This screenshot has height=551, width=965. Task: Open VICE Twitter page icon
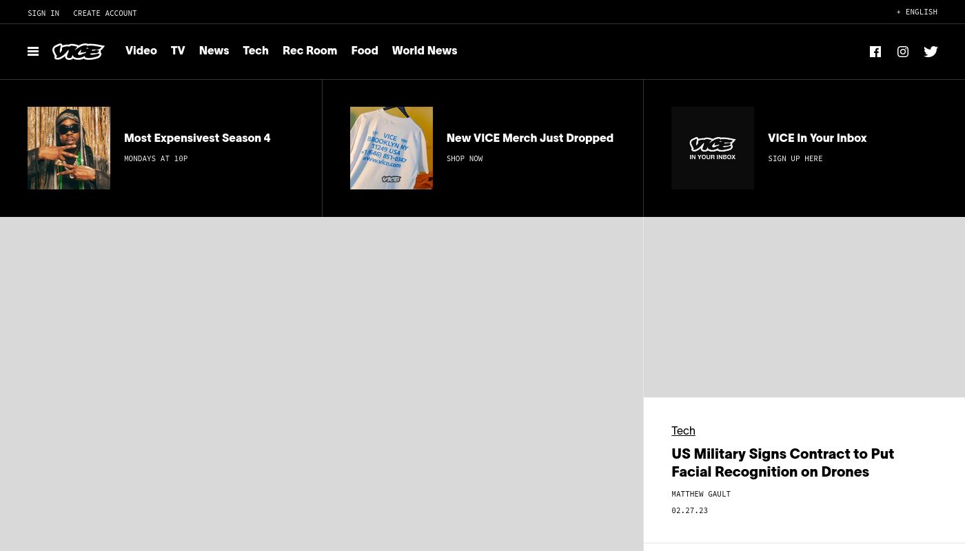pyautogui.click(x=931, y=52)
